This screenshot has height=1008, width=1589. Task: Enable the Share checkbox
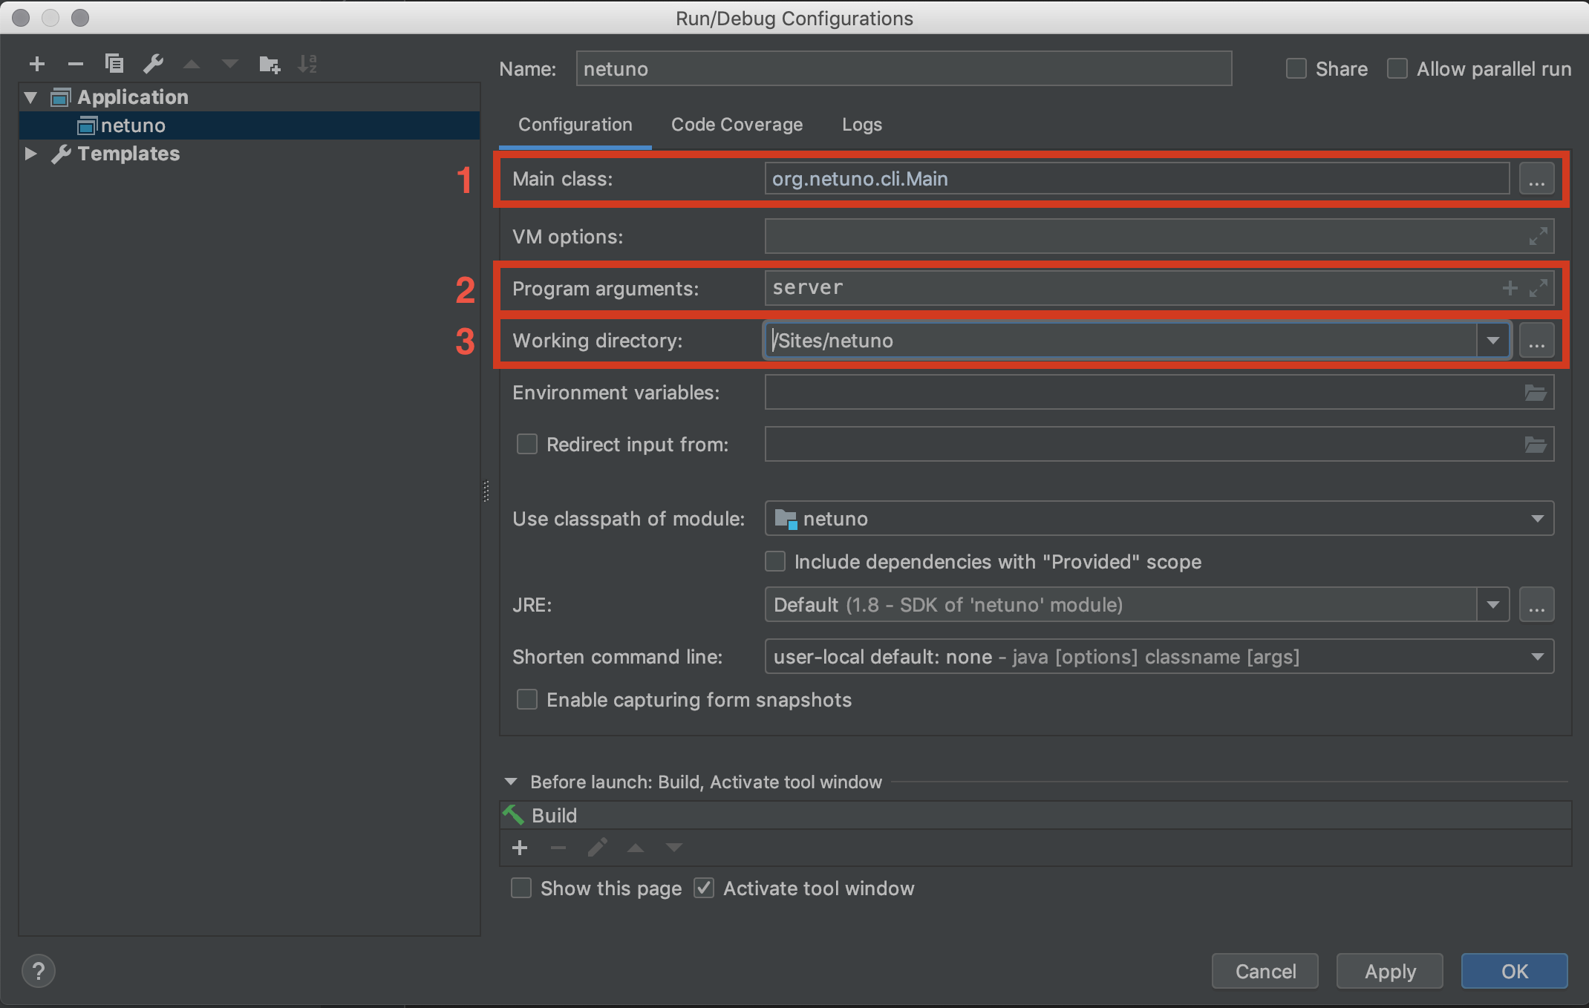point(1296,69)
